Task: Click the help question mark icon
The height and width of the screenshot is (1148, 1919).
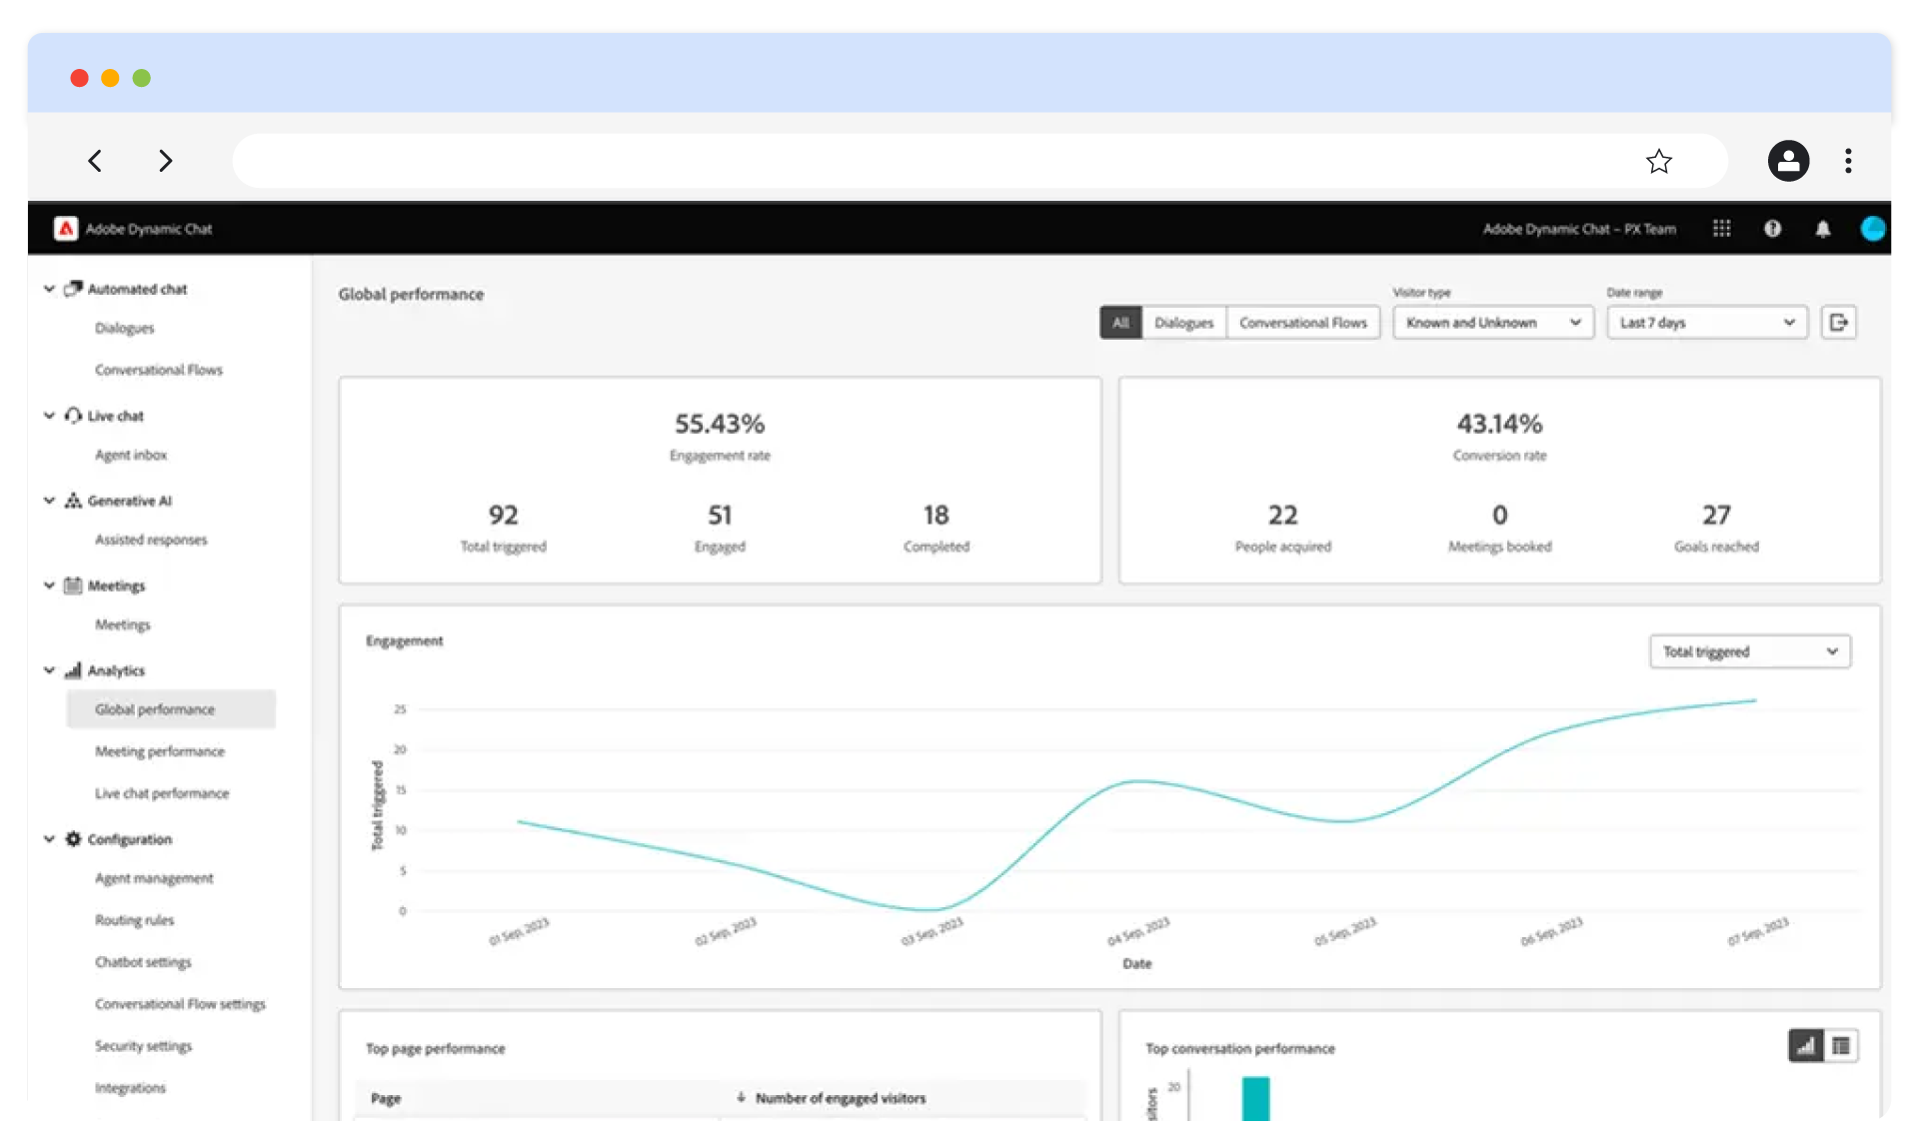Action: click(1772, 229)
